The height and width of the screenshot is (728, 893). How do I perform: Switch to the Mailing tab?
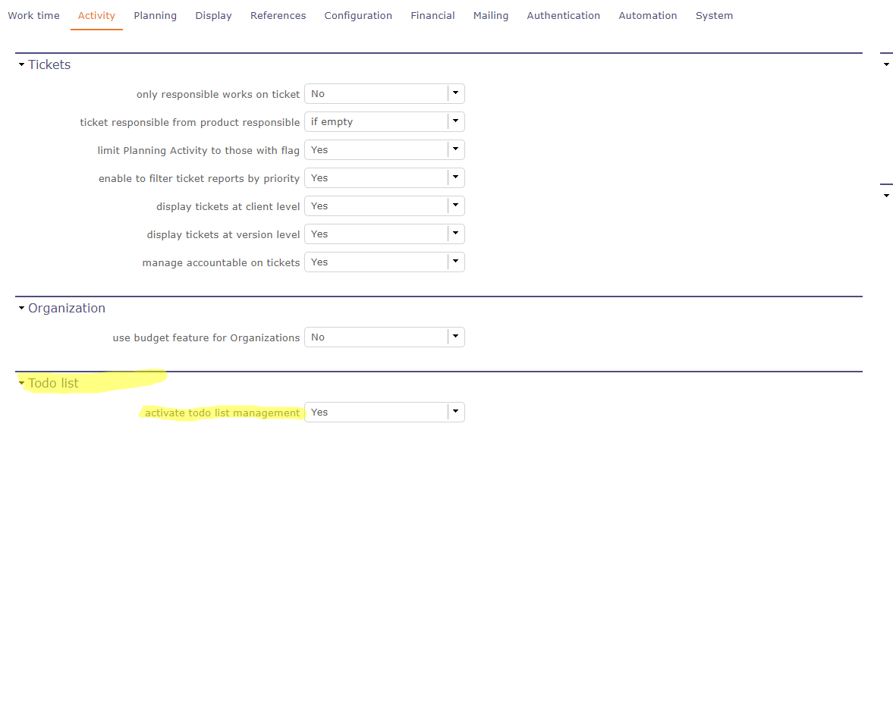coord(491,16)
